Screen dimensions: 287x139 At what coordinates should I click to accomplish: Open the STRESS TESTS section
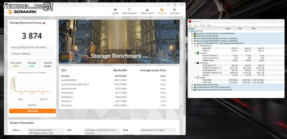[147, 11]
